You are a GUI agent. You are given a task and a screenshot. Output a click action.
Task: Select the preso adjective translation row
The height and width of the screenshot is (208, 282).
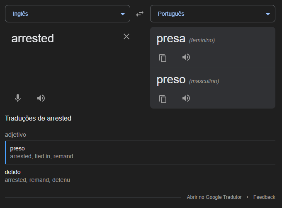(140, 152)
